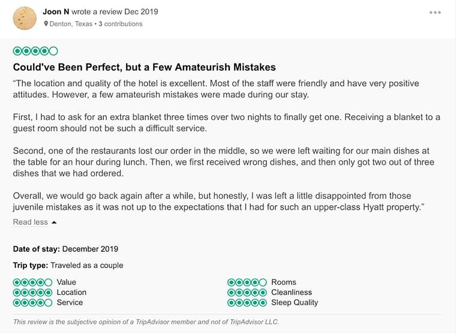Screen dimensions: 456x334
Task: Open the three-dot review options menu
Action: click(435, 13)
